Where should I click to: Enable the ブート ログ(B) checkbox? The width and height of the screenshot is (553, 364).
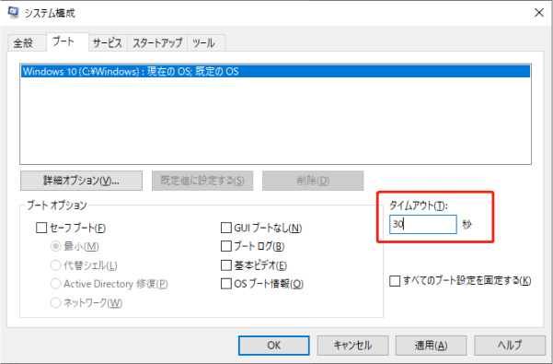[226, 246]
